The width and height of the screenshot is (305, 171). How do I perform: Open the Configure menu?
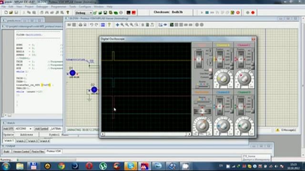pos(85,7)
